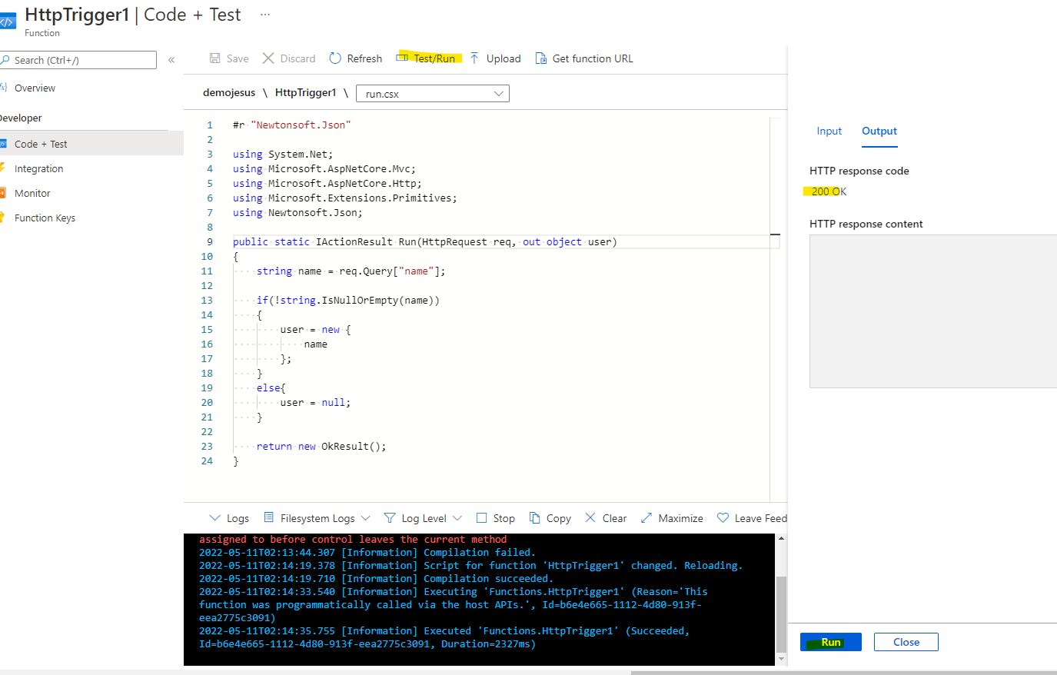
Task: Click the Log Level filter funnel icon
Action: [x=390, y=518]
